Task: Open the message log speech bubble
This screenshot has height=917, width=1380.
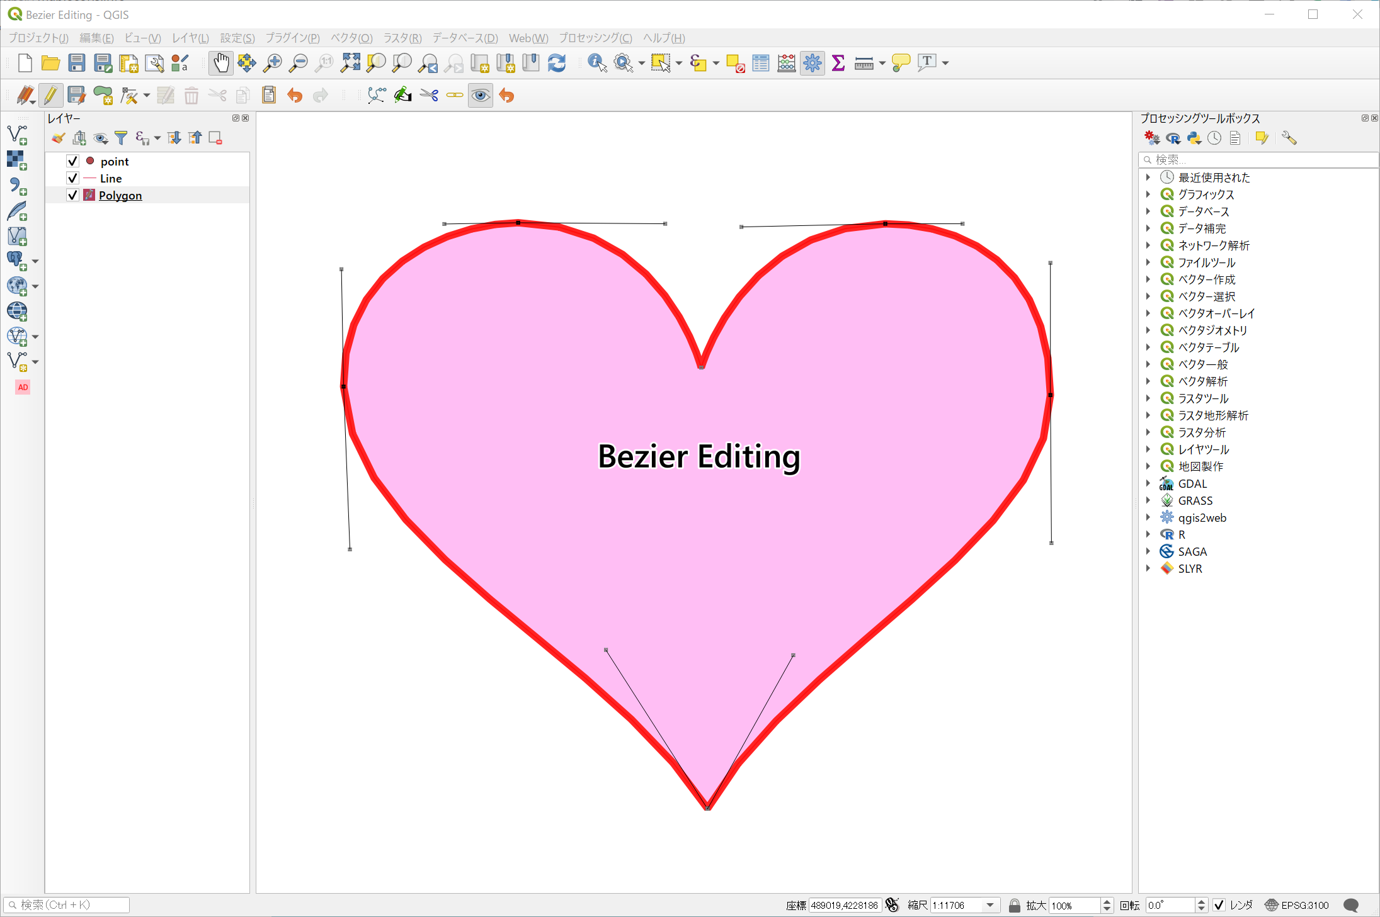Action: [x=1352, y=905]
